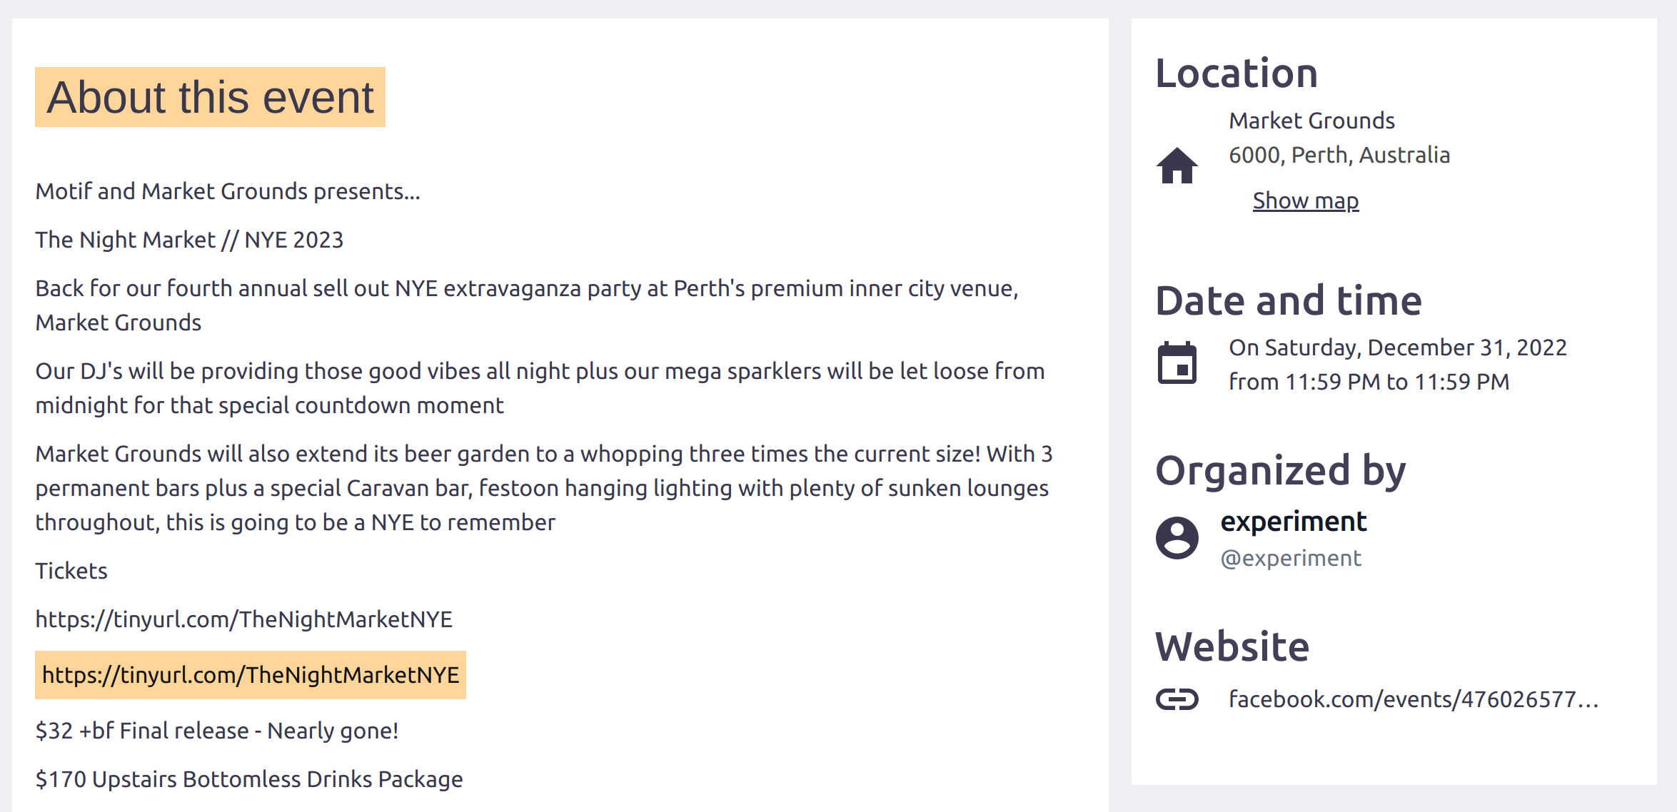Click The Night Market // NYE 2023 title
Viewport: 1677px width, 812px height.
[x=189, y=240]
